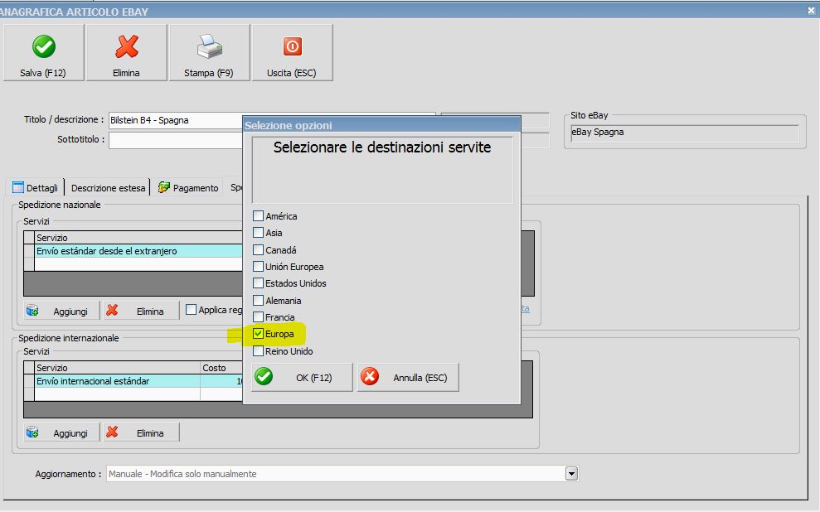The height and width of the screenshot is (512, 820).
Task: Check the Francia checkbox
Action: [x=259, y=317]
